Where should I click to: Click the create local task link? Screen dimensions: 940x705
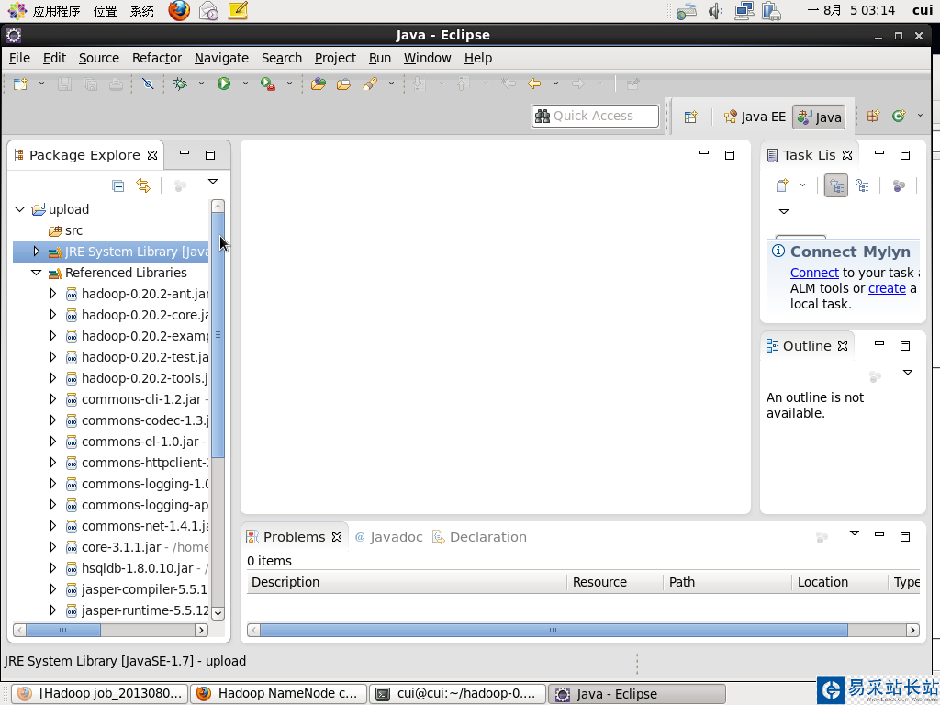[x=887, y=288]
